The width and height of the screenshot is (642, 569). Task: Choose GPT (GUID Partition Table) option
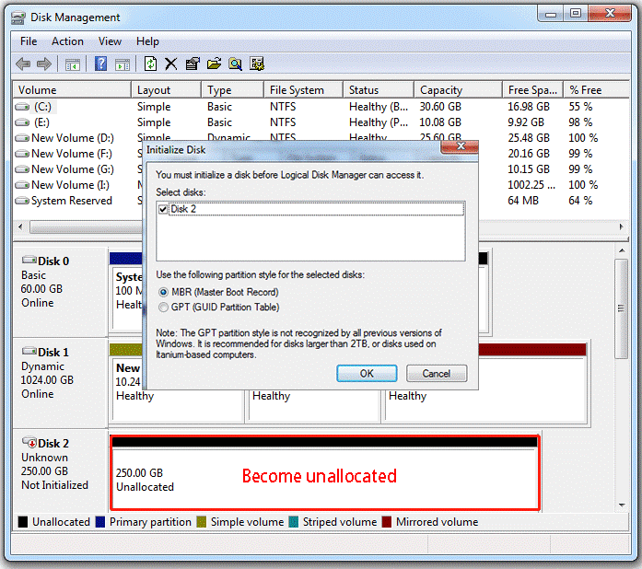[x=164, y=308]
